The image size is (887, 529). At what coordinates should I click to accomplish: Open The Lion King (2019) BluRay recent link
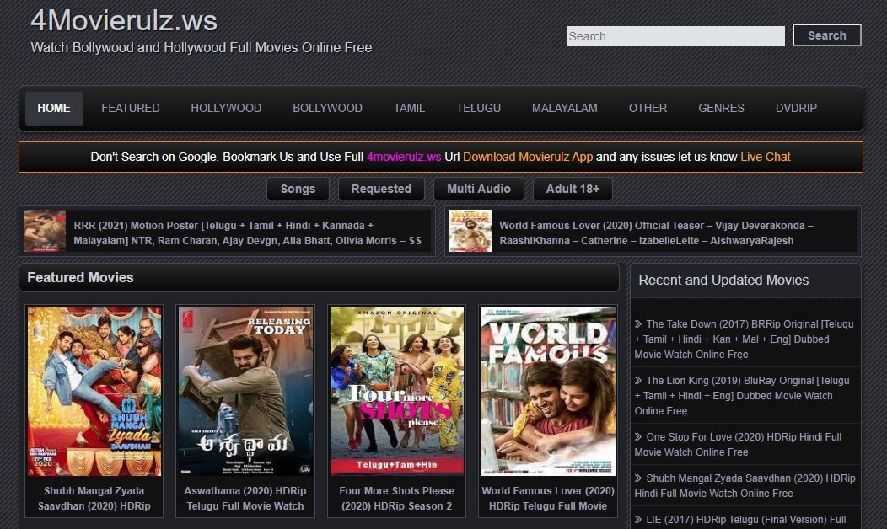coord(742,396)
